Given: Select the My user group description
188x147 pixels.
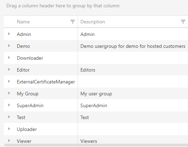Looking at the screenshot, I should click(x=96, y=94).
